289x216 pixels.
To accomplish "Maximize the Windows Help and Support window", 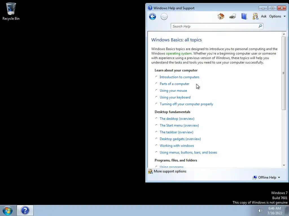I will 272,8.
